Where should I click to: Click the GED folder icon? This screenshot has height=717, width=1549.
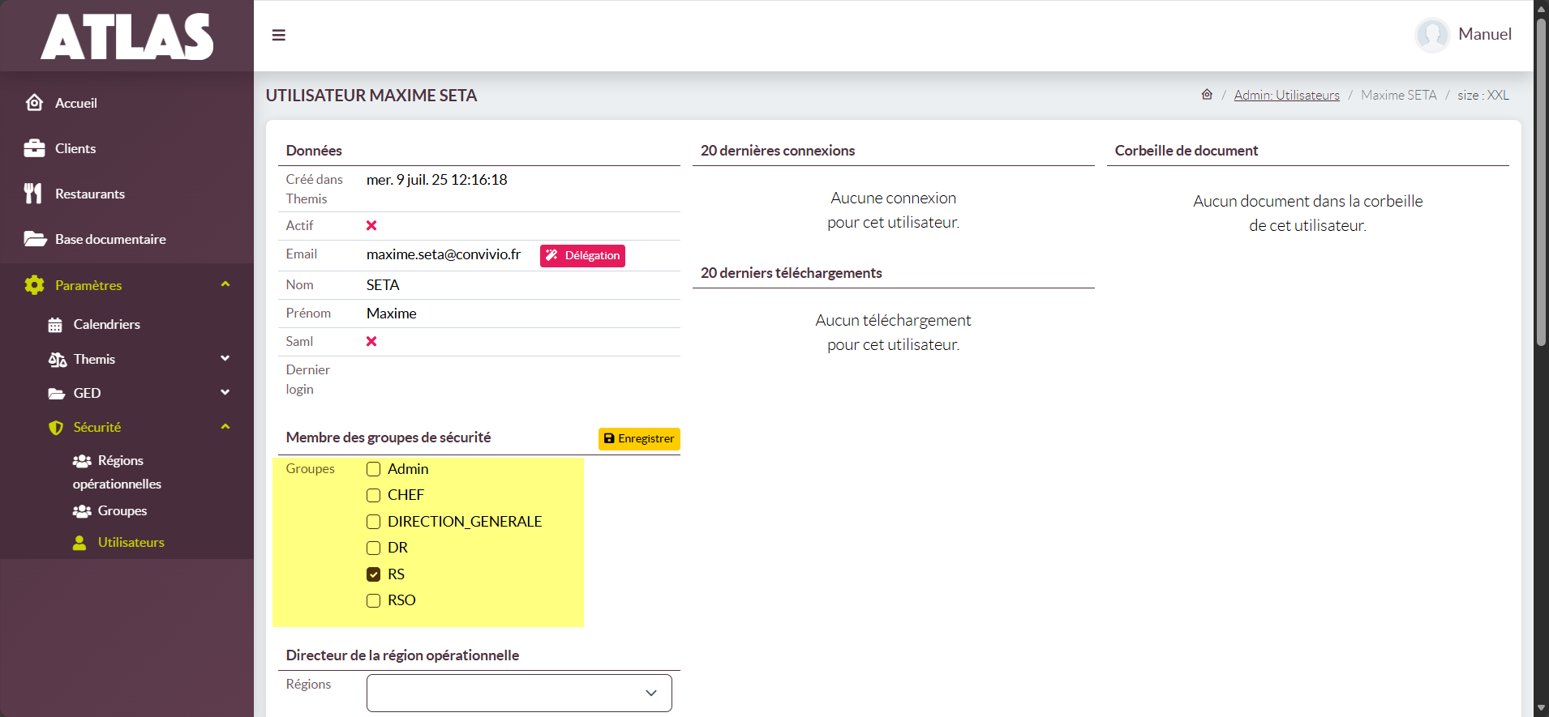coord(57,394)
